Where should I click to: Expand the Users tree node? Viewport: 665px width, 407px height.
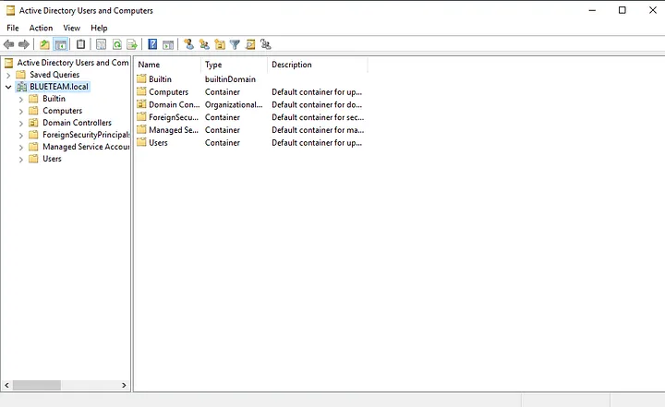(x=20, y=160)
